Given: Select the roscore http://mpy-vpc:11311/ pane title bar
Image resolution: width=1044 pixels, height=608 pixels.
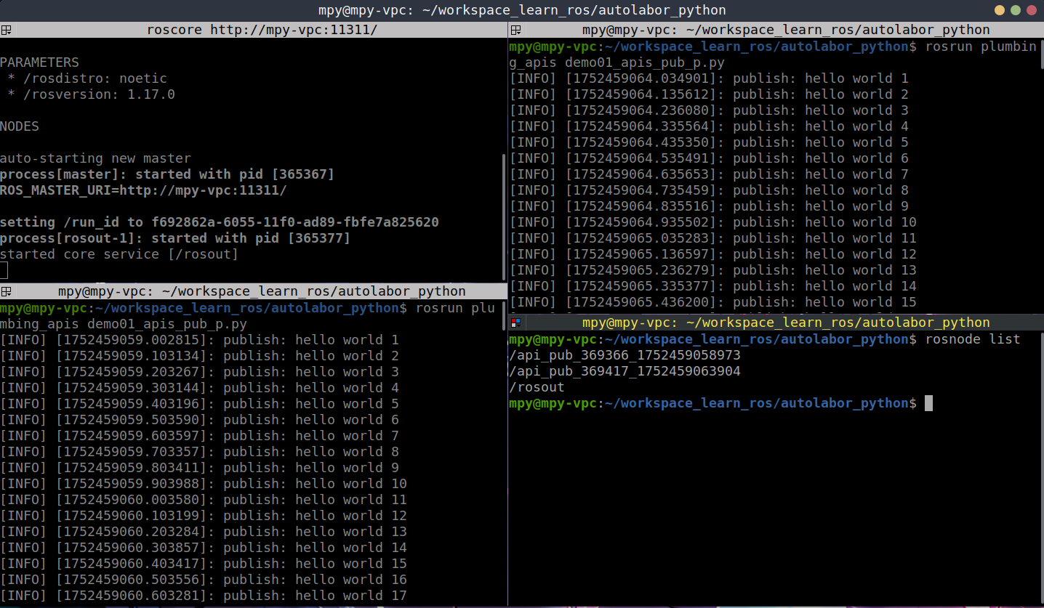Looking at the screenshot, I should pyautogui.click(x=262, y=31).
